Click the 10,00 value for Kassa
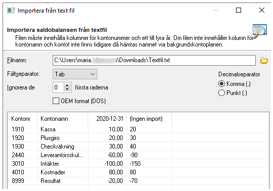The width and height of the screenshot is (273, 191). [116, 129]
